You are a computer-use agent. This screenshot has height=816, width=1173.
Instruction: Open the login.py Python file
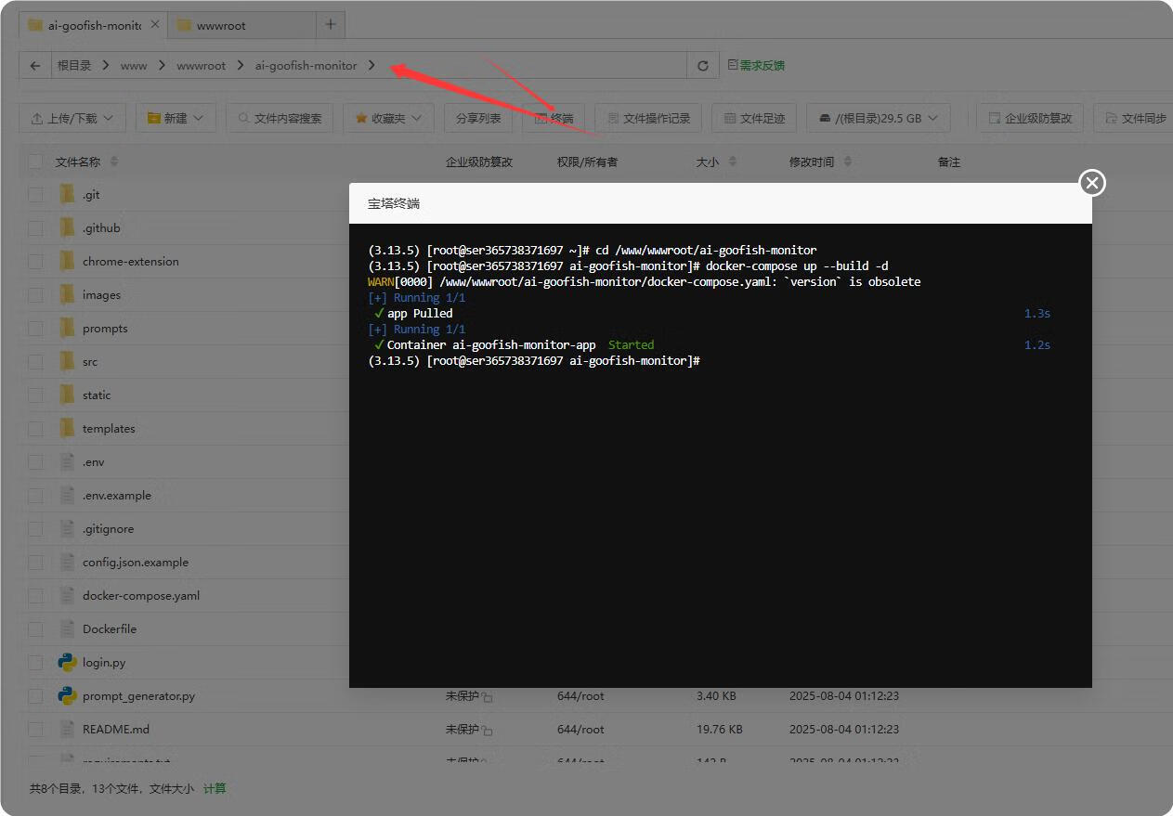pos(104,663)
